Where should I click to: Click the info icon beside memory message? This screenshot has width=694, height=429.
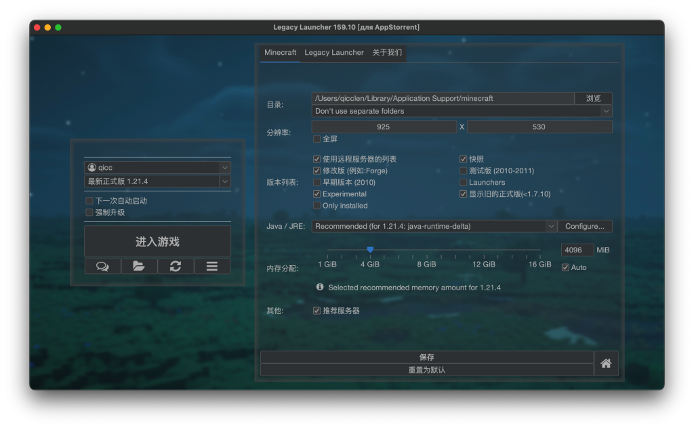pyautogui.click(x=320, y=287)
